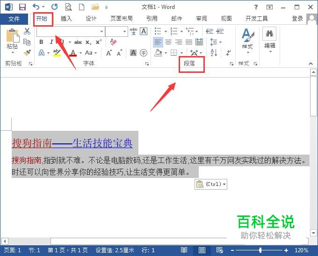
Task: Open the Paragraph dialog launcher
Action: (x=231, y=64)
